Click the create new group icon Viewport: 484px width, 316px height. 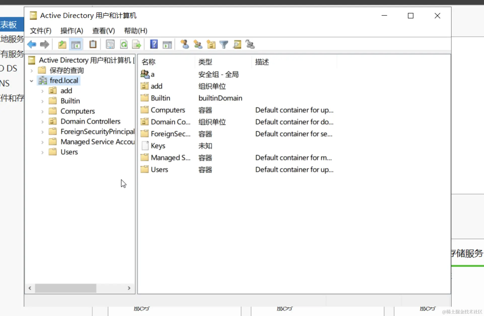[x=198, y=45]
